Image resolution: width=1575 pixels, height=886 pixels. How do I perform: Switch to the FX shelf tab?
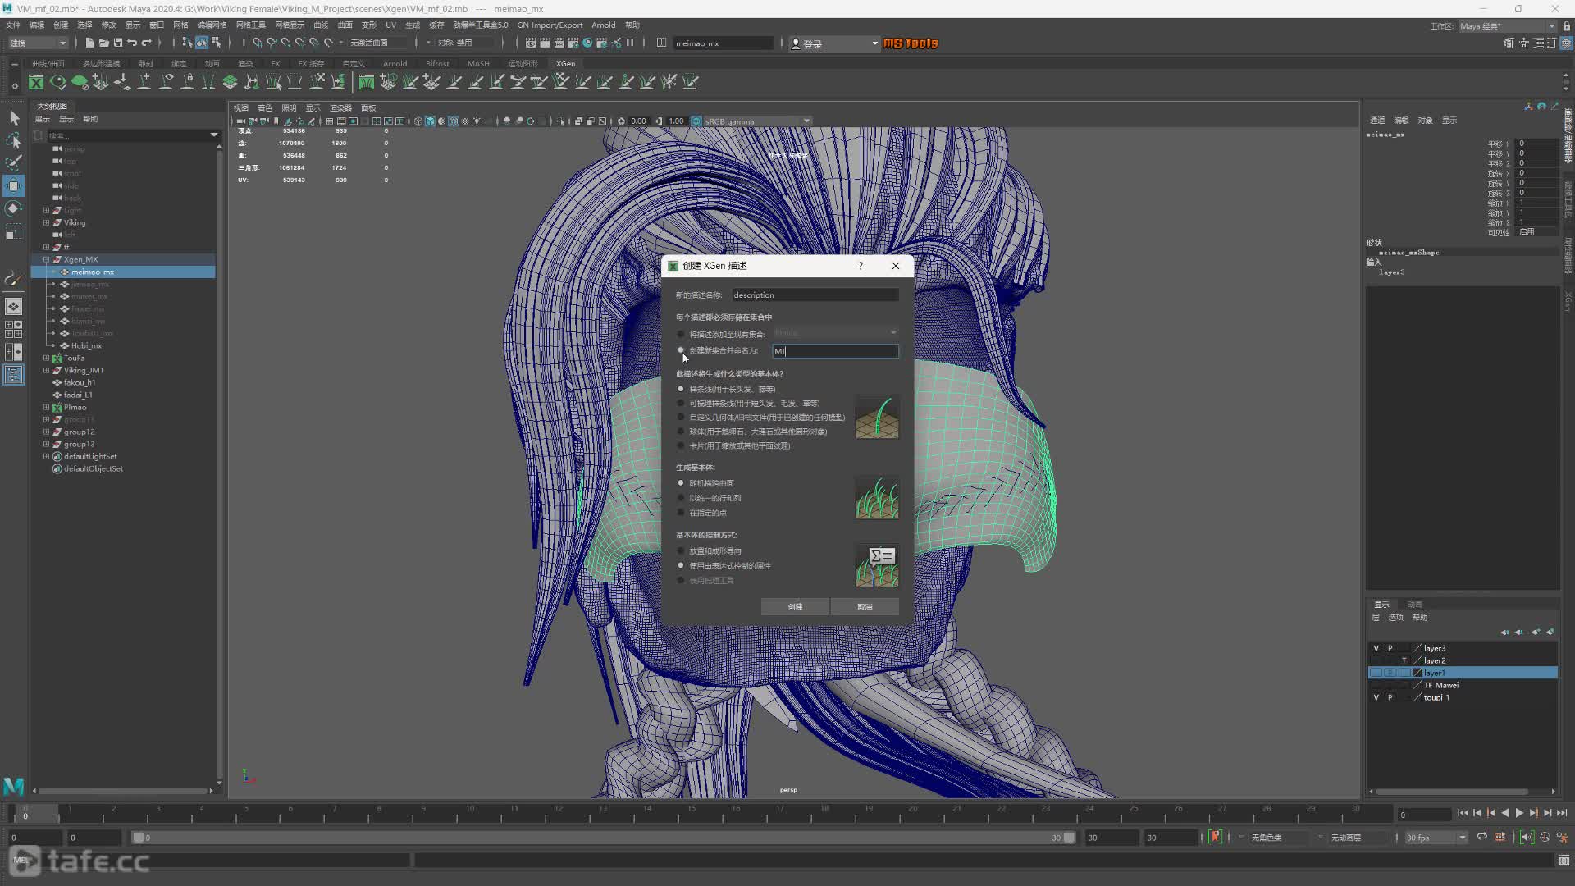pos(275,63)
